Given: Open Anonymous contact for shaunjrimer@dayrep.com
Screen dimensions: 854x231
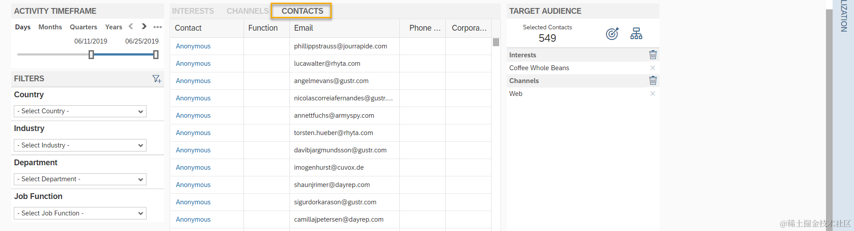Looking at the screenshot, I should (193, 185).
